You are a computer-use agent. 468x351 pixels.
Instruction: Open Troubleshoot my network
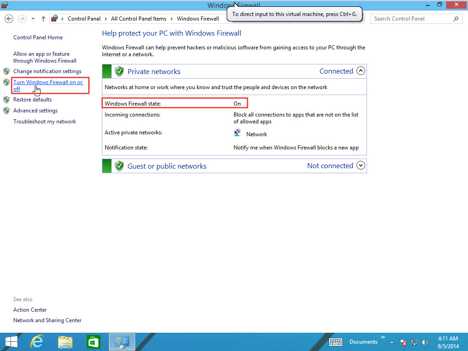(x=44, y=122)
